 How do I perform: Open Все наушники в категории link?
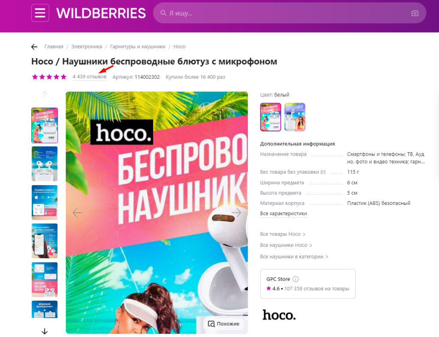(x=294, y=256)
